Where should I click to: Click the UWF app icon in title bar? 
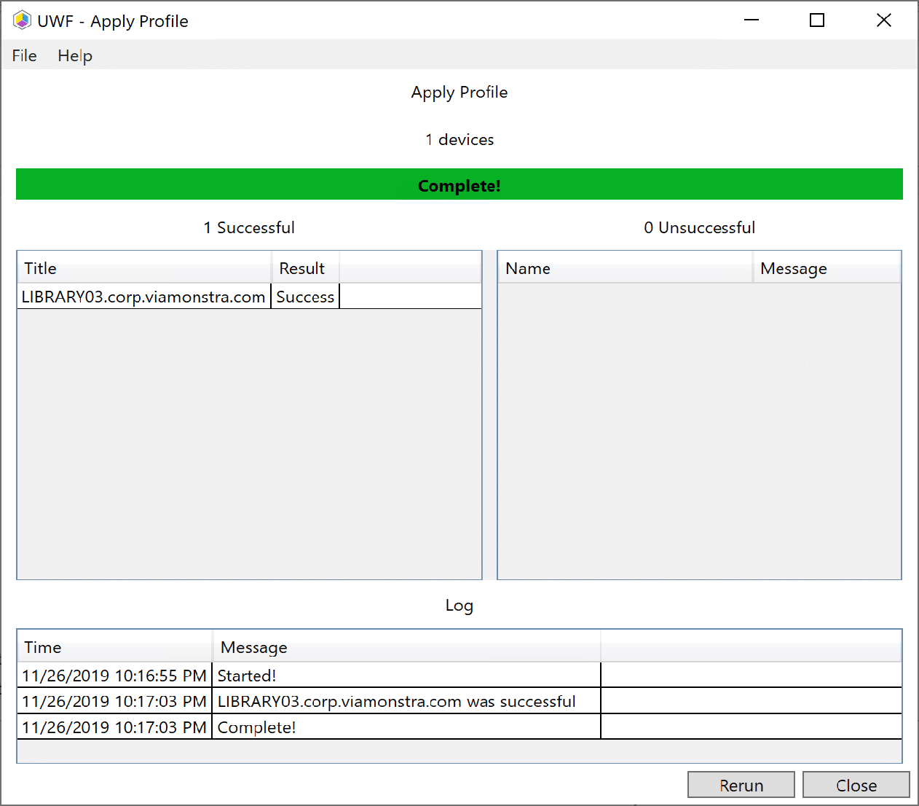pyautogui.click(x=22, y=20)
